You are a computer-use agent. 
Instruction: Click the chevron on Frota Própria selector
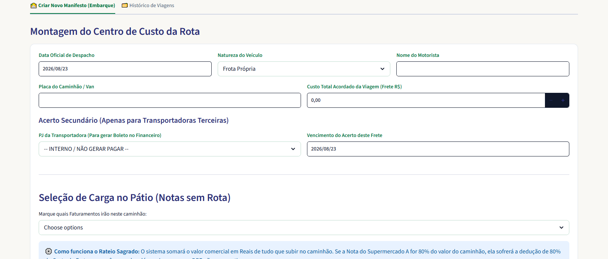382,69
